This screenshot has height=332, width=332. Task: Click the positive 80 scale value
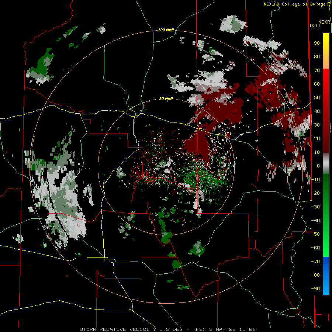[x=317, y=57]
